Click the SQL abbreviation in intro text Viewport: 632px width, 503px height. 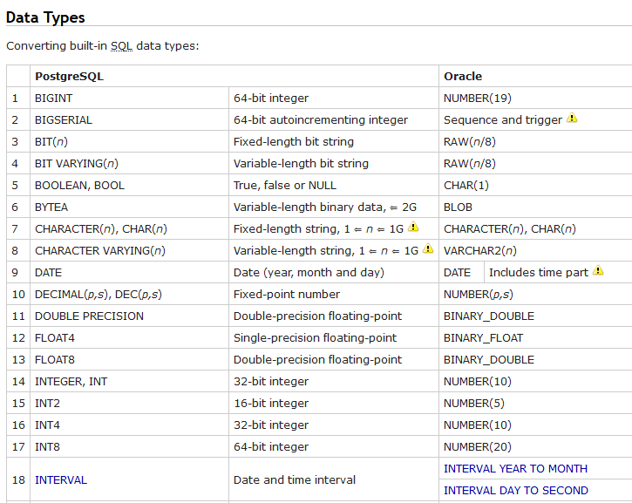[x=121, y=46]
